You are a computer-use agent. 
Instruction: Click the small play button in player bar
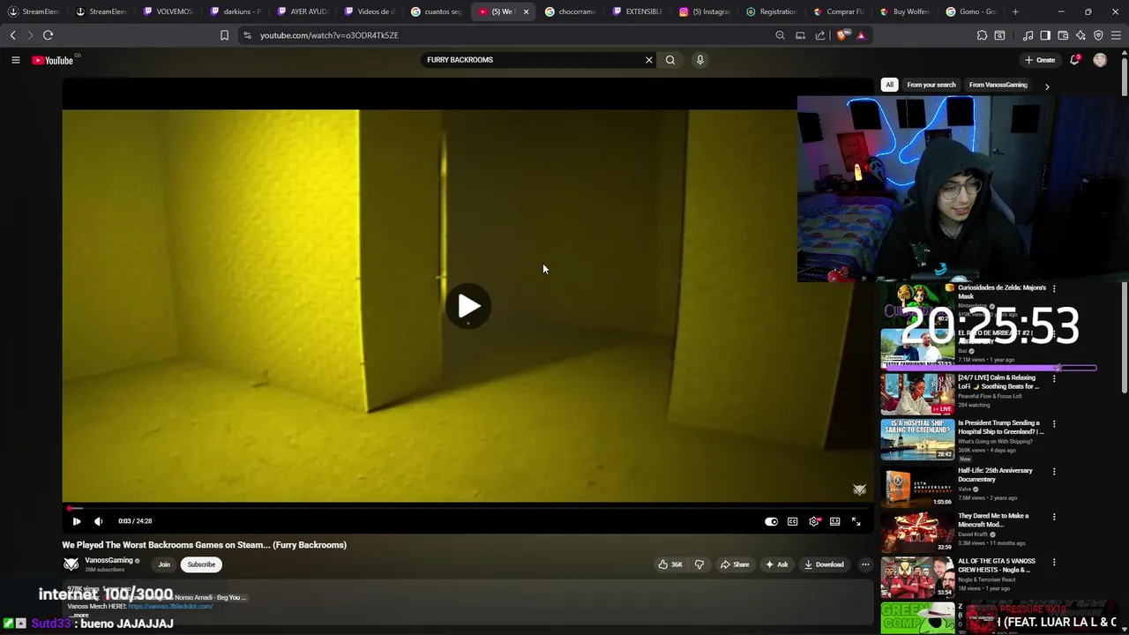coord(77,521)
